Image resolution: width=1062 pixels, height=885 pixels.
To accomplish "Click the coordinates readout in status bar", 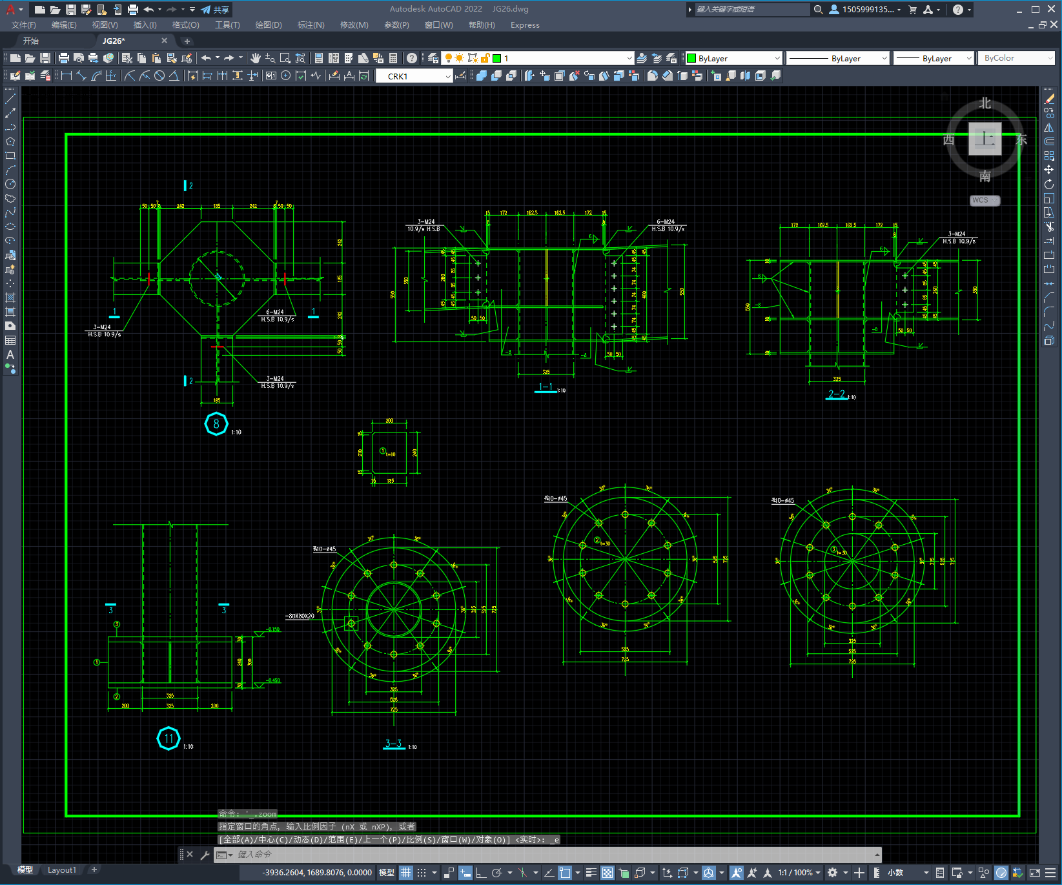I will pyautogui.click(x=316, y=873).
